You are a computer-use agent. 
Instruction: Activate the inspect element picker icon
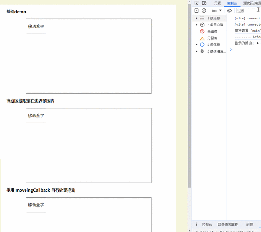point(196,3)
